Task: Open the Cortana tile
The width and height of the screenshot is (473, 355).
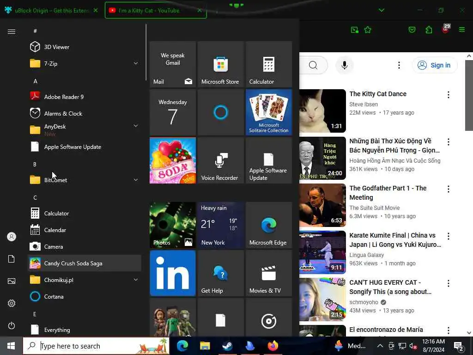Action: (x=221, y=112)
